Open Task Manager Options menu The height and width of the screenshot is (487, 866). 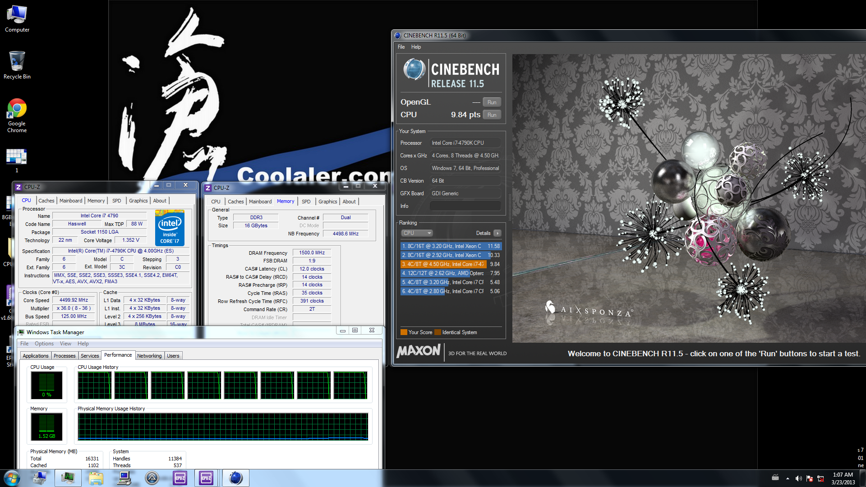[44, 344]
